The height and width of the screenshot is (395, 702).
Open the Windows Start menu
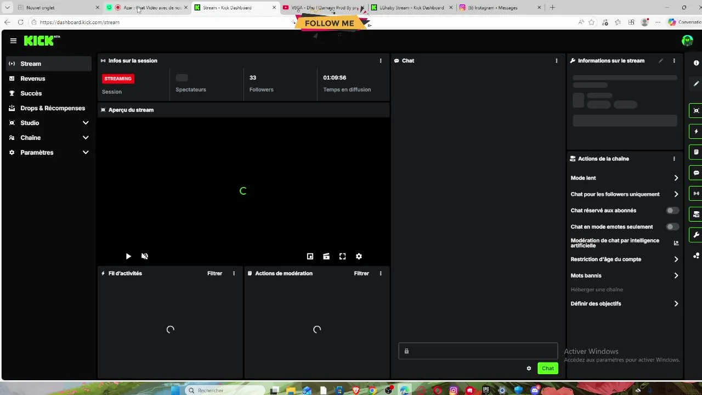[175, 391]
